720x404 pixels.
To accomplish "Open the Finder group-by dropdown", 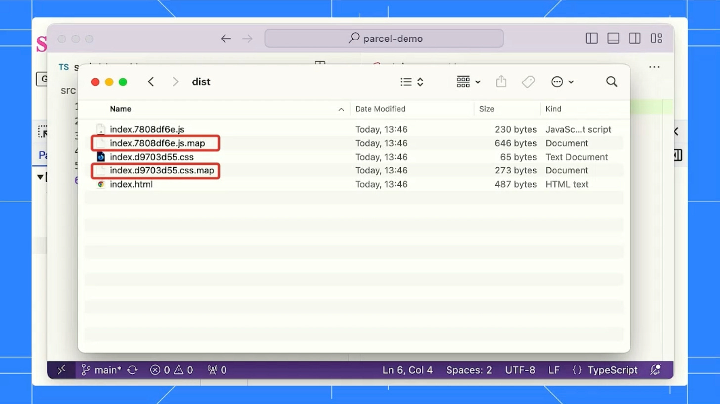I will (x=468, y=82).
